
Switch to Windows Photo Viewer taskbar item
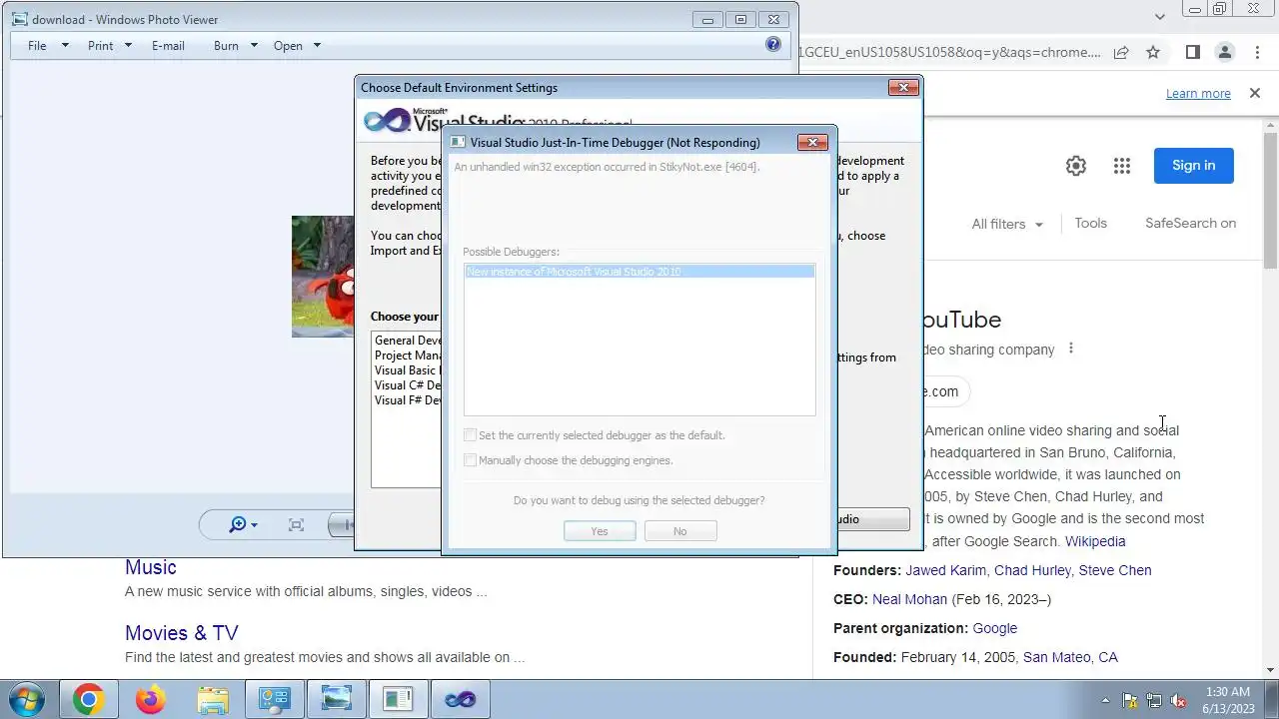point(336,699)
